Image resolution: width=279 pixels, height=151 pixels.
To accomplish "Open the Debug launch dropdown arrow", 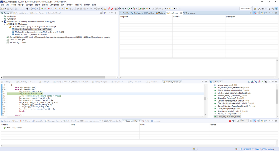I will tap(126, 9).
